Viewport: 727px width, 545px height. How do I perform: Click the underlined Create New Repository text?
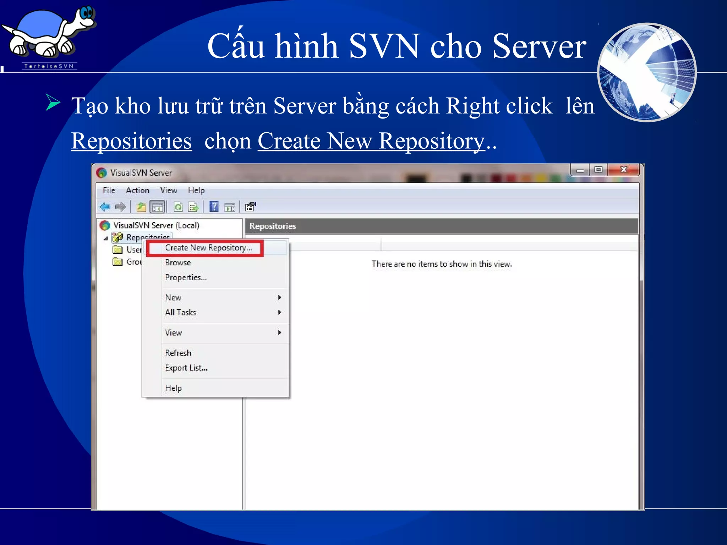point(371,141)
